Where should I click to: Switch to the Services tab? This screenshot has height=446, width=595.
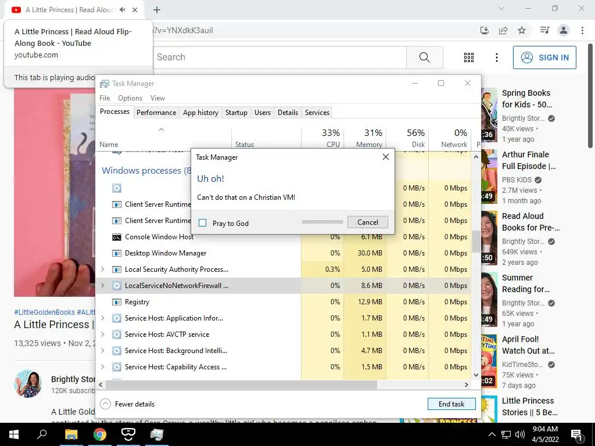[317, 112]
